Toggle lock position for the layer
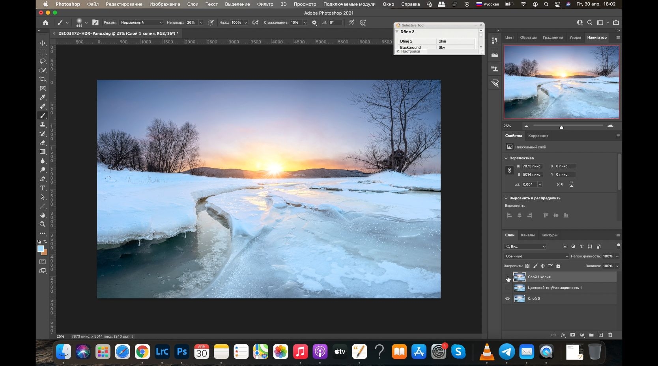This screenshot has height=366, width=658. tap(543, 266)
